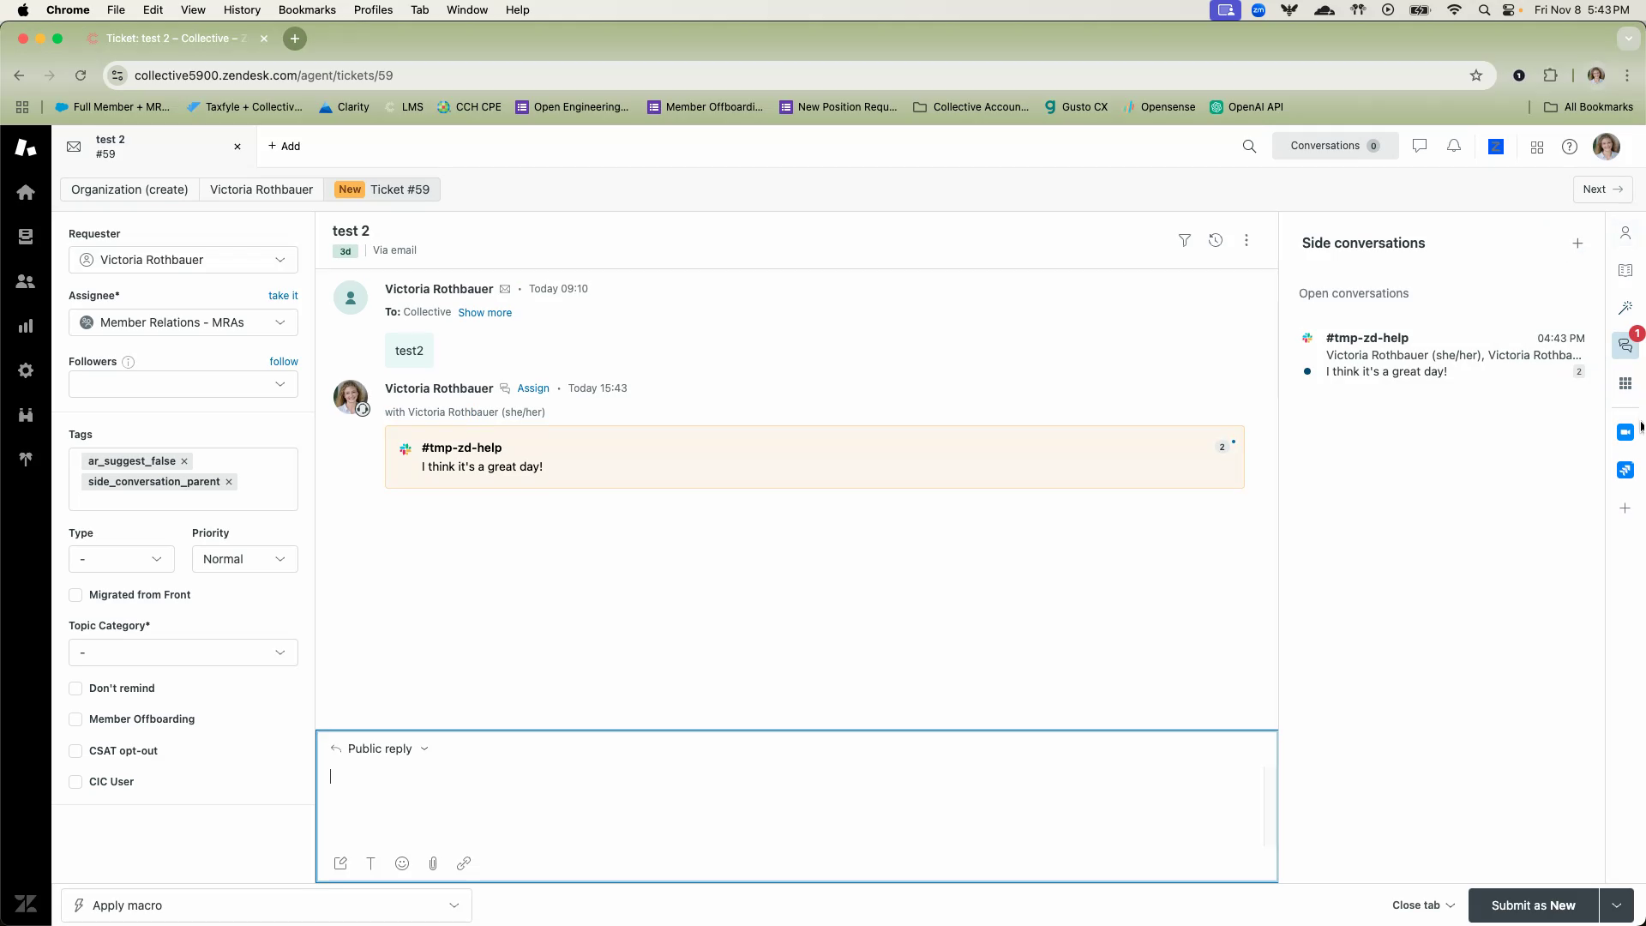Enable the Don't remind checkbox
This screenshot has width=1646, height=926.
(75, 688)
